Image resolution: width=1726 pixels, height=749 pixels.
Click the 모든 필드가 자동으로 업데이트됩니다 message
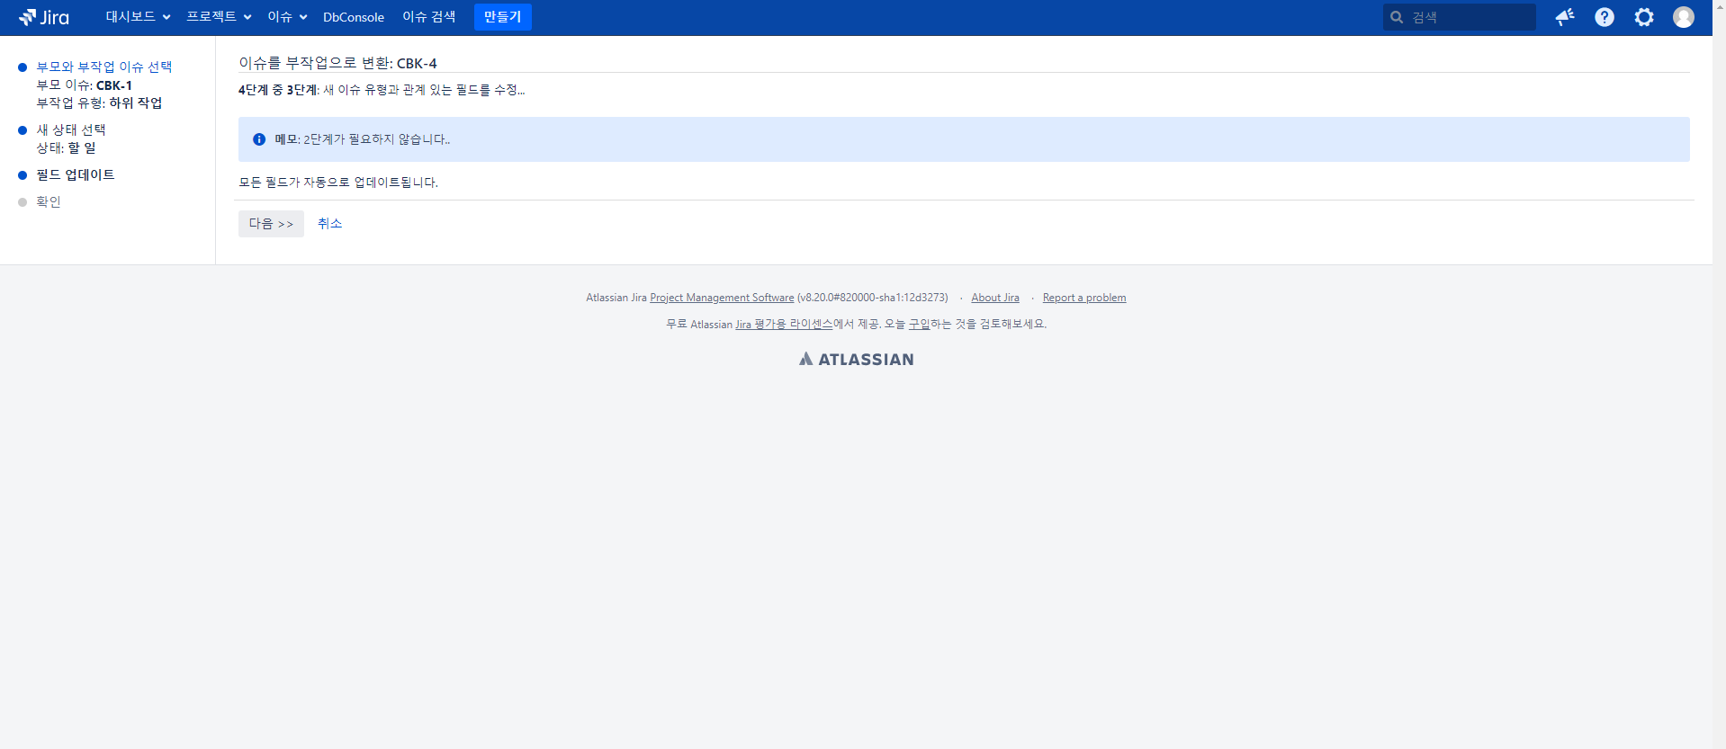point(338,183)
